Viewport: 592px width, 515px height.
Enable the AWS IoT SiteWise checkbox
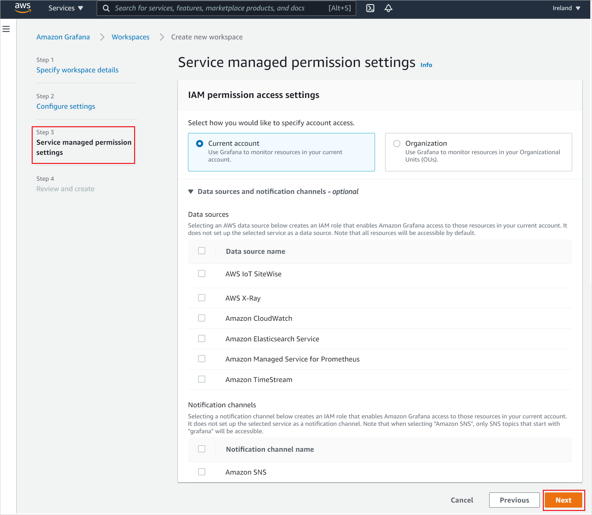pos(202,274)
